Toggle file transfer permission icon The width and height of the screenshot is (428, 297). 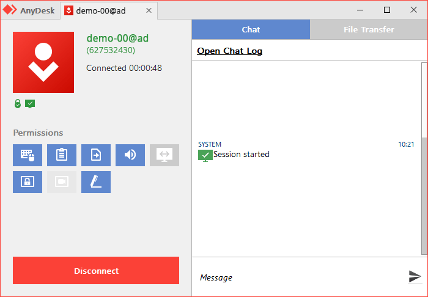click(x=96, y=155)
